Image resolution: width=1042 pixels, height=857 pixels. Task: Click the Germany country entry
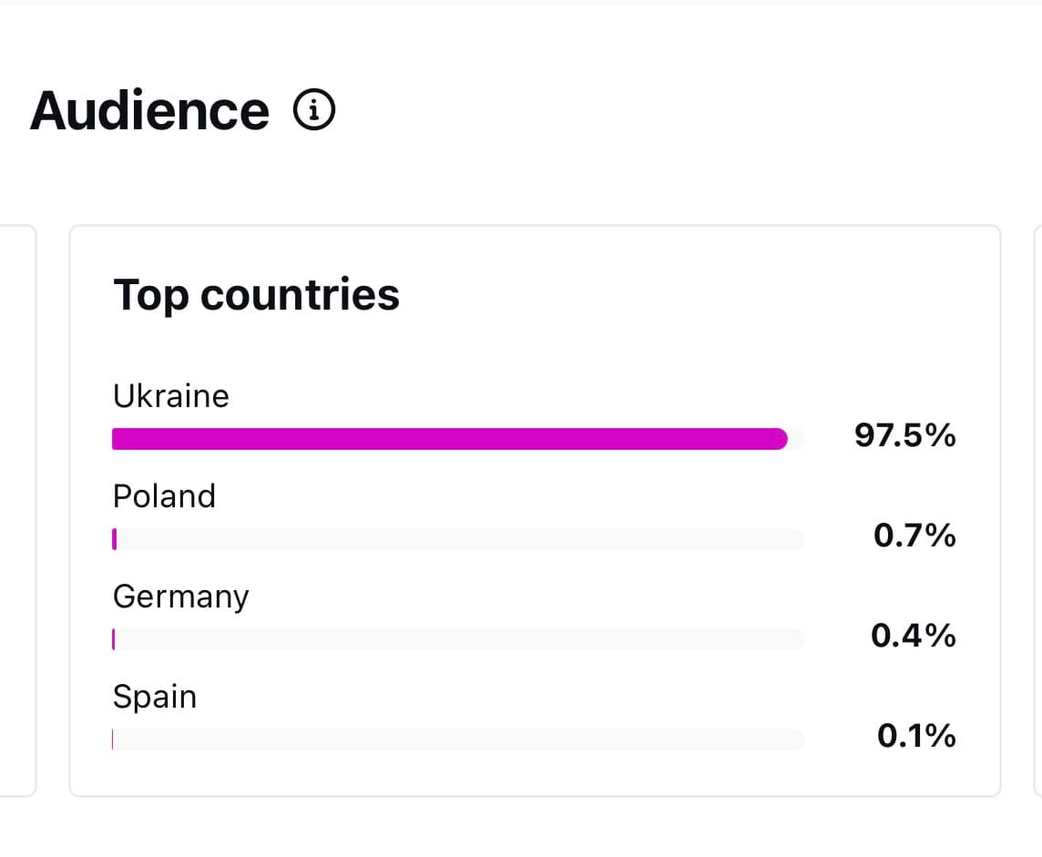tap(180, 596)
